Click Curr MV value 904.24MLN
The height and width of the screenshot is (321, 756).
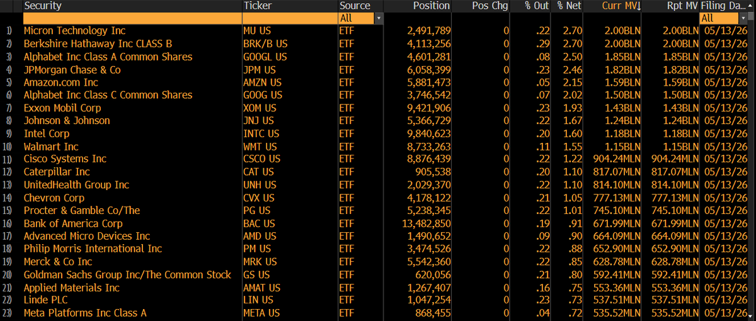(x=617, y=159)
